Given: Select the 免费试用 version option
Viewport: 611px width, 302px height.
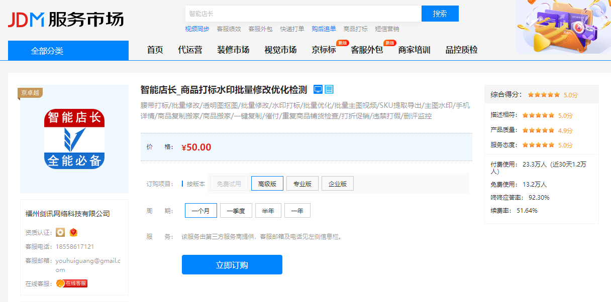Looking at the screenshot, I should [229, 184].
